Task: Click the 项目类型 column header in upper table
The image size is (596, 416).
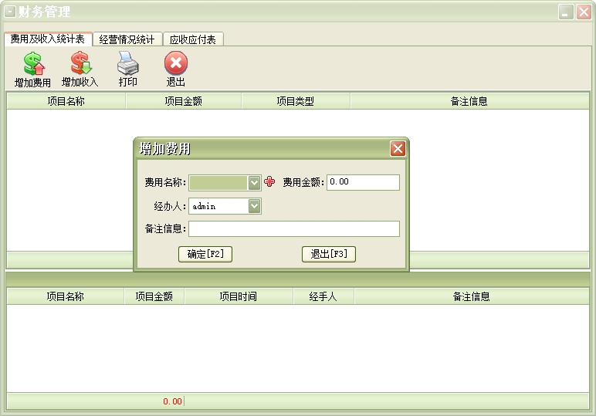Action: coord(296,101)
